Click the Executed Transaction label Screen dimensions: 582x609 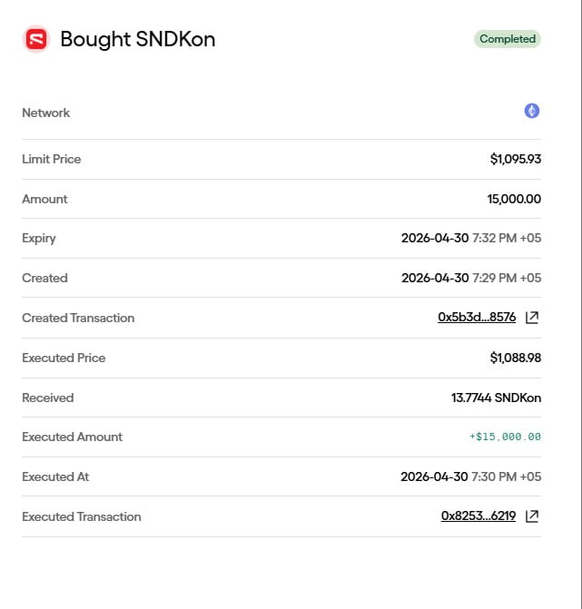click(82, 517)
